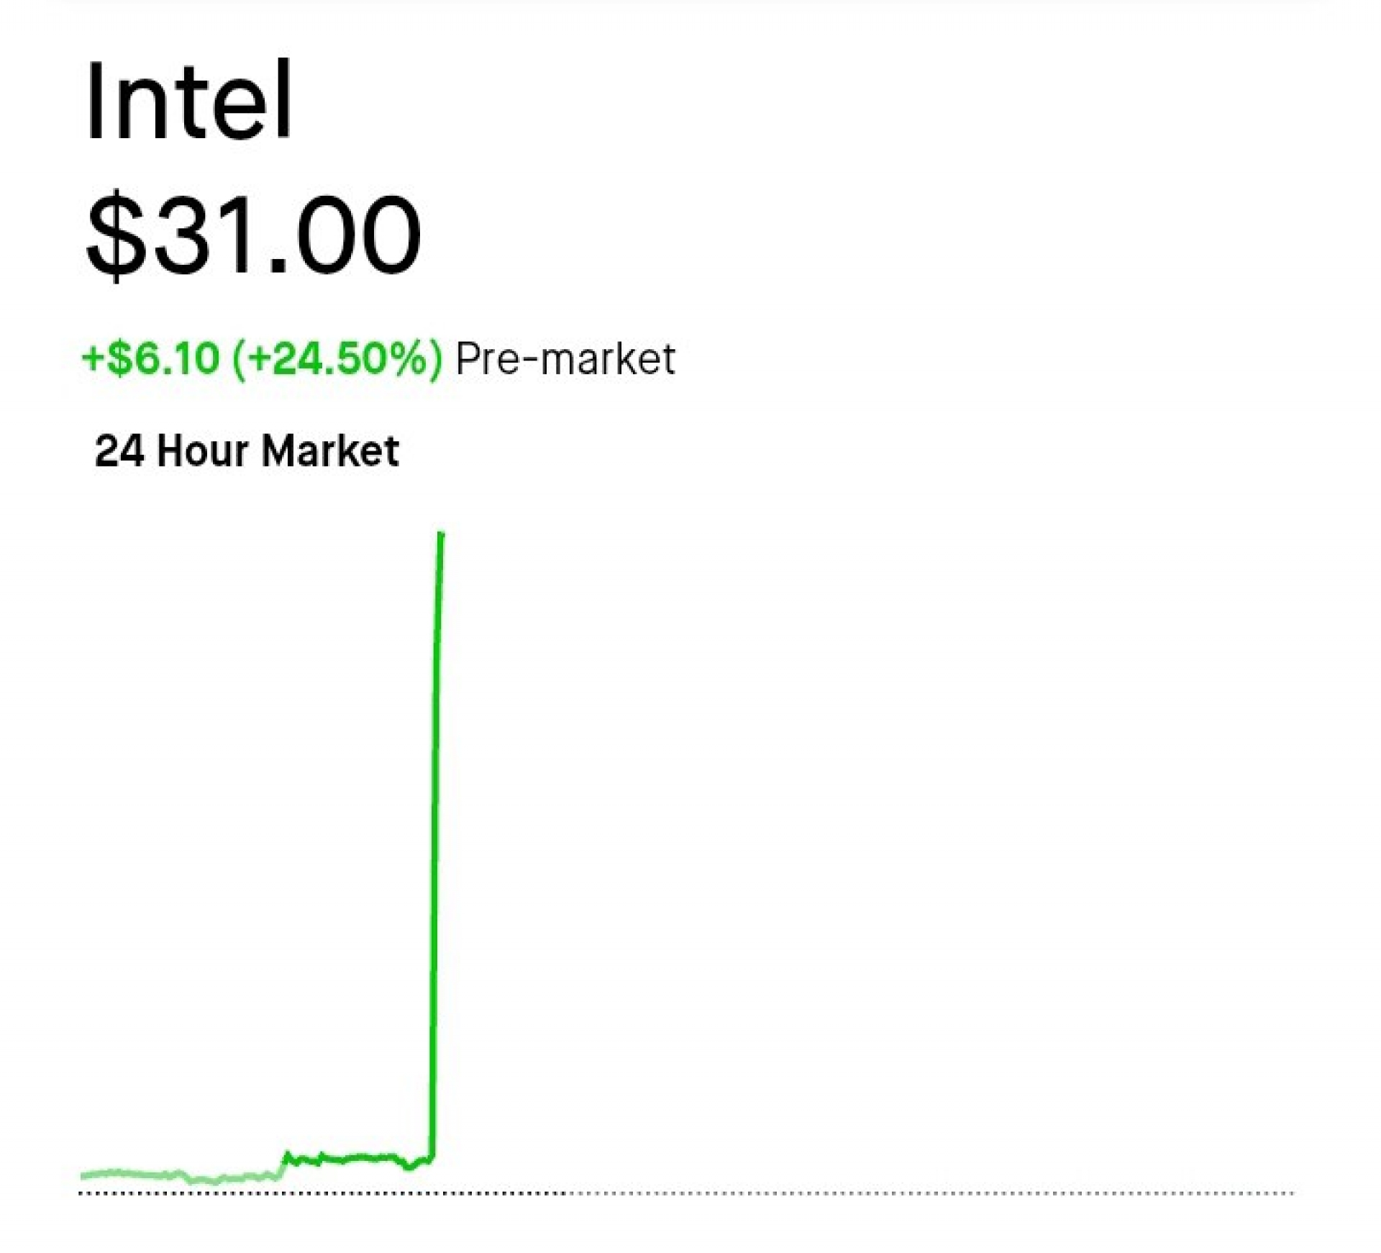Click the dip just before the spike
The width and height of the screenshot is (1381, 1253).
[409, 1167]
